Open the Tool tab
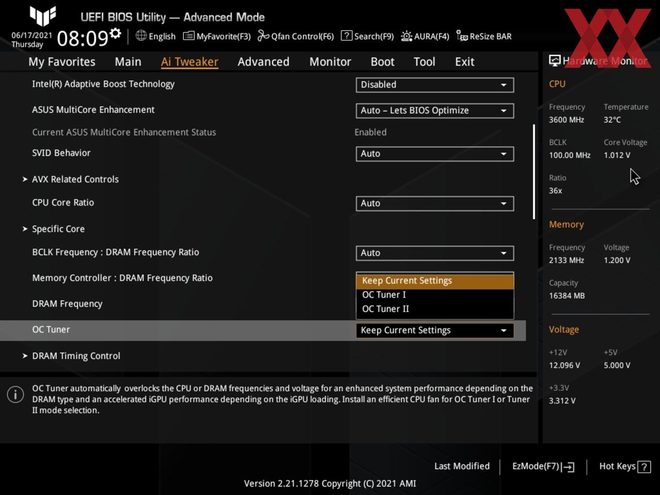 click(424, 62)
